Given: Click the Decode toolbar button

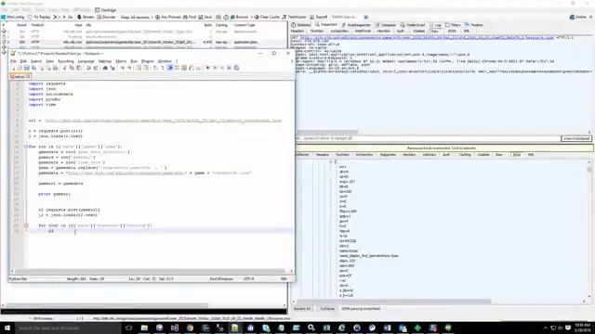Looking at the screenshot, I should (x=106, y=17).
